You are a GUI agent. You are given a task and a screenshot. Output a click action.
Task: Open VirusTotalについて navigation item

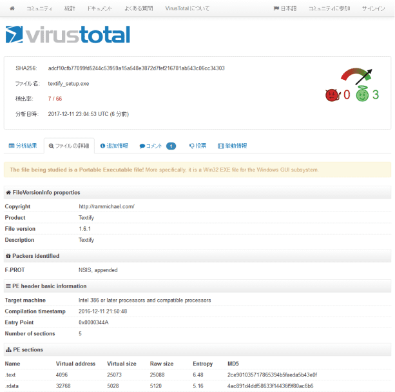pos(187,8)
